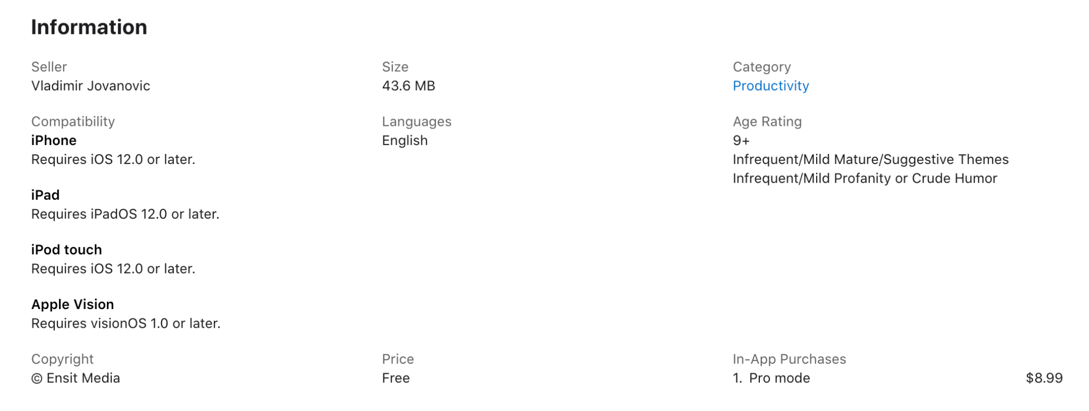Click the iPod touch compatibility heading

tap(66, 250)
